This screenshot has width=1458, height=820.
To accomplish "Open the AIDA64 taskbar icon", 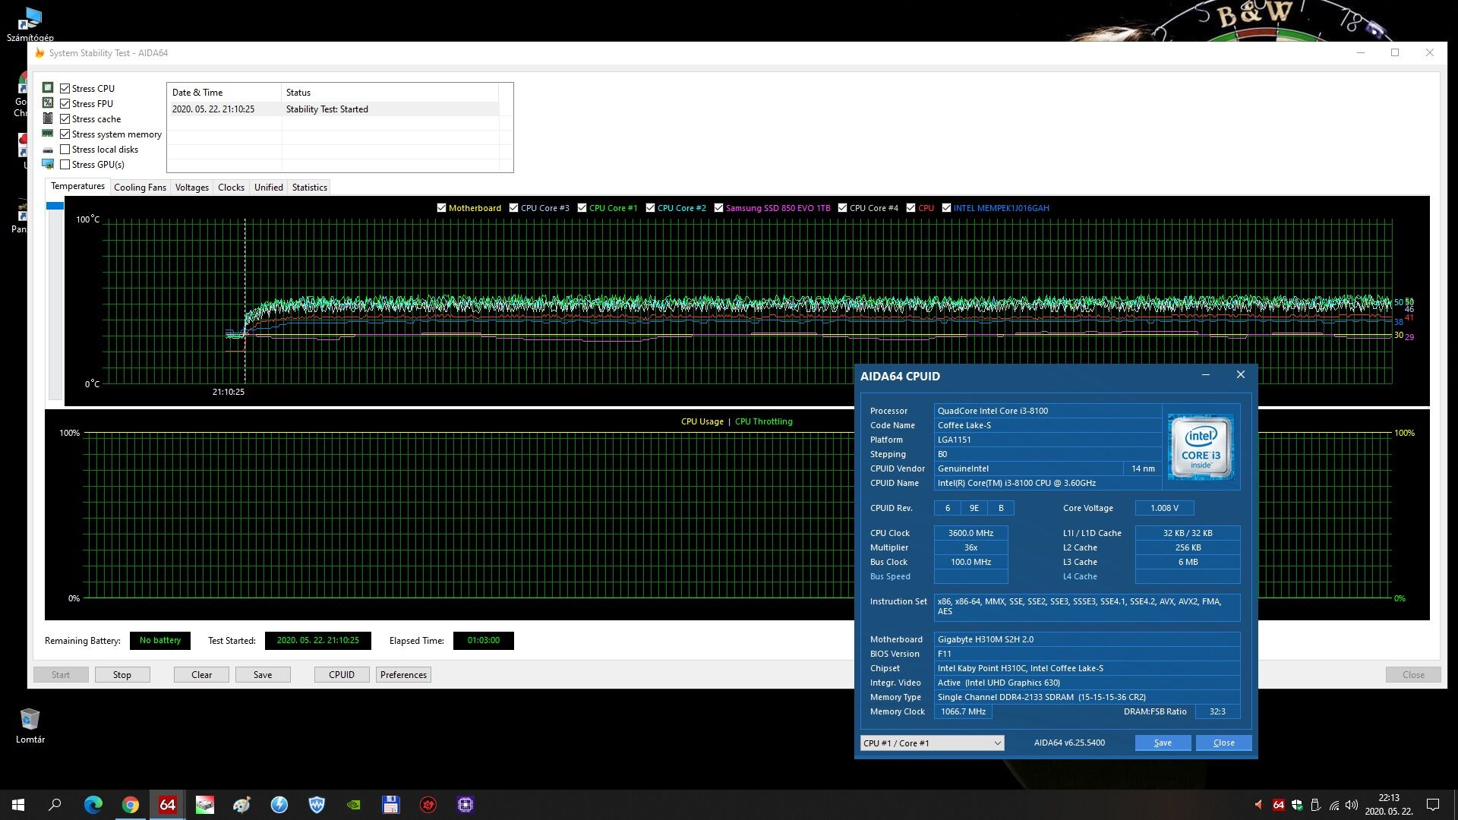I will click(x=167, y=805).
